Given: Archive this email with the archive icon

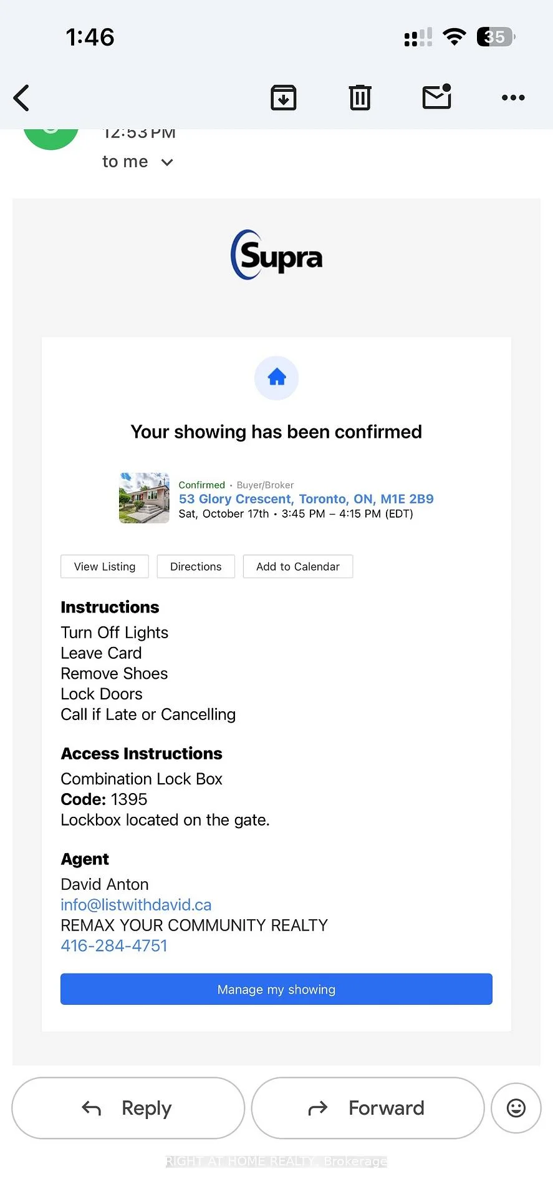Looking at the screenshot, I should click(284, 98).
